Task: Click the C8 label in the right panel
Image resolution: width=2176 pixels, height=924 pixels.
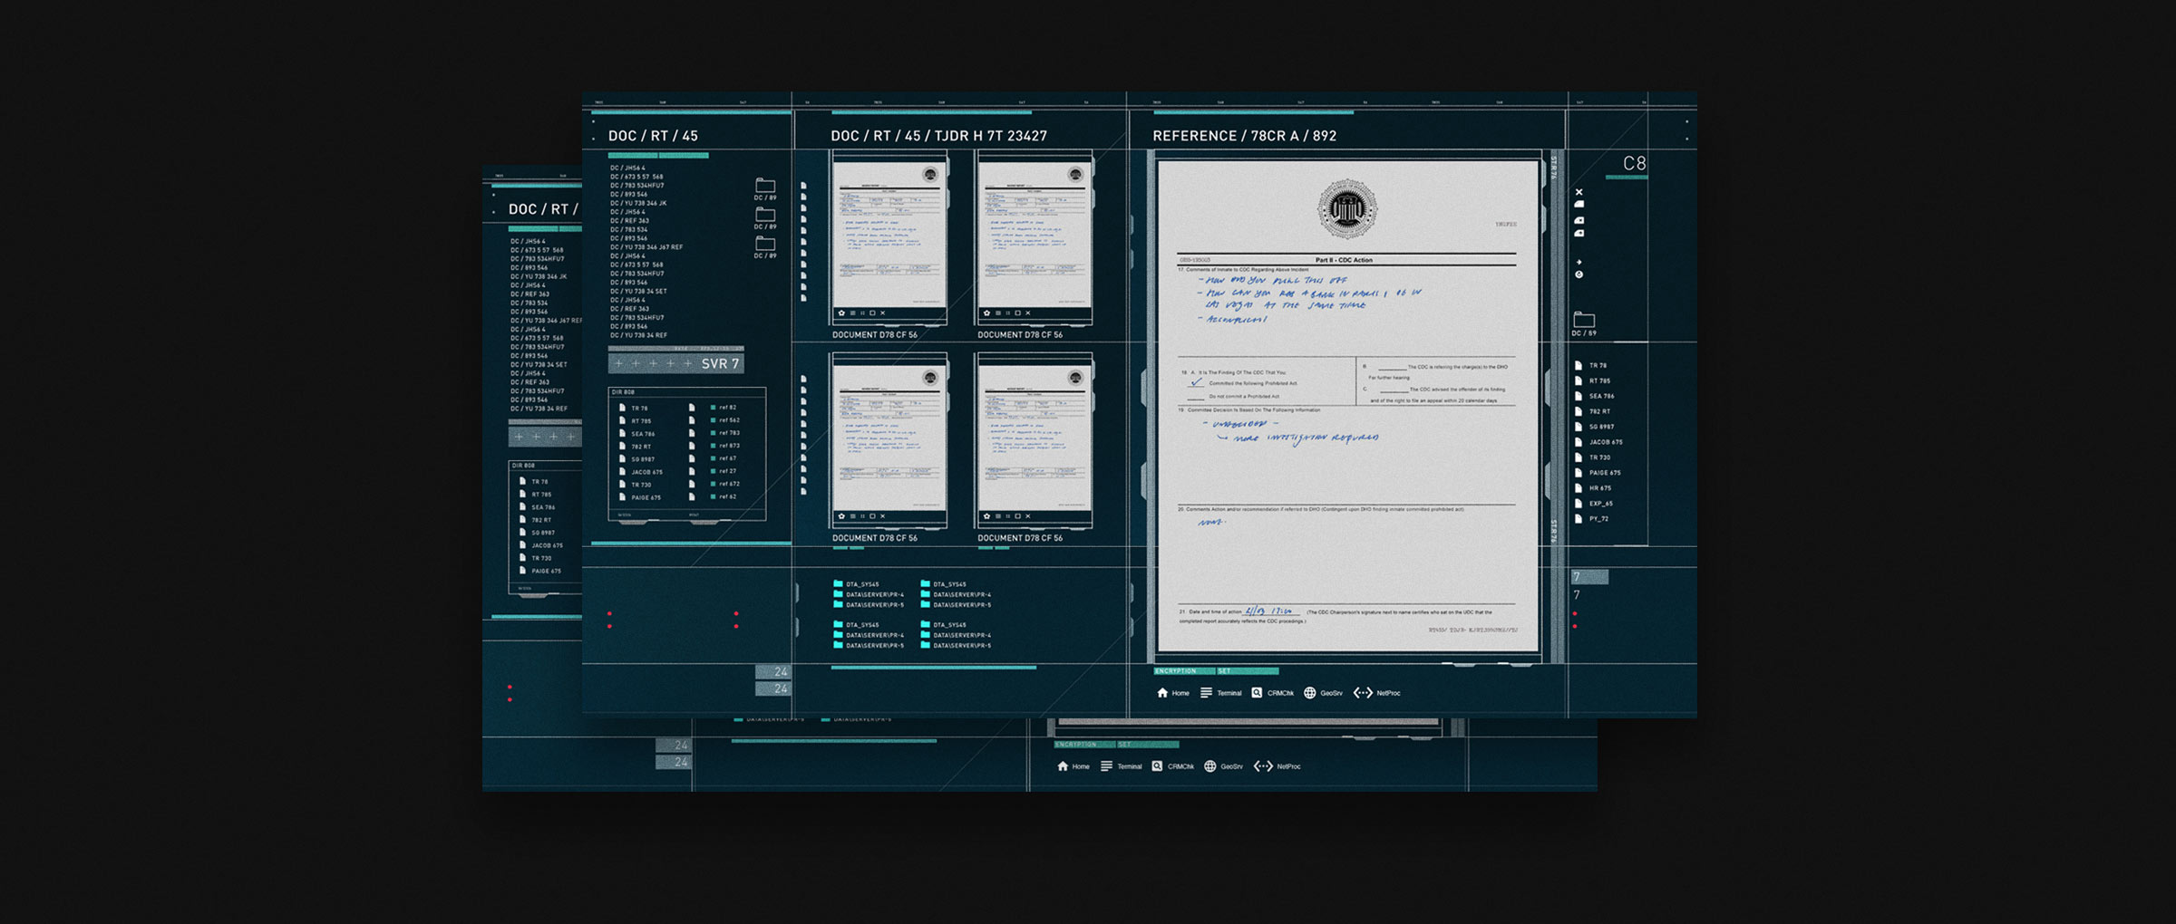Action: click(x=1634, y=163)
